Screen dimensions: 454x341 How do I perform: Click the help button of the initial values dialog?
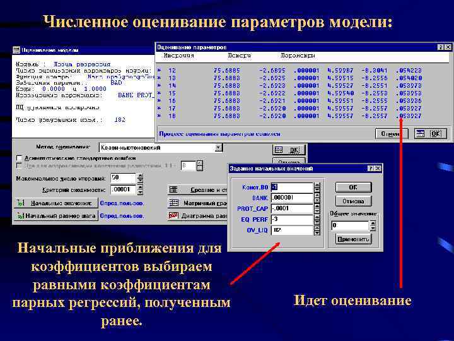point(371,169)
